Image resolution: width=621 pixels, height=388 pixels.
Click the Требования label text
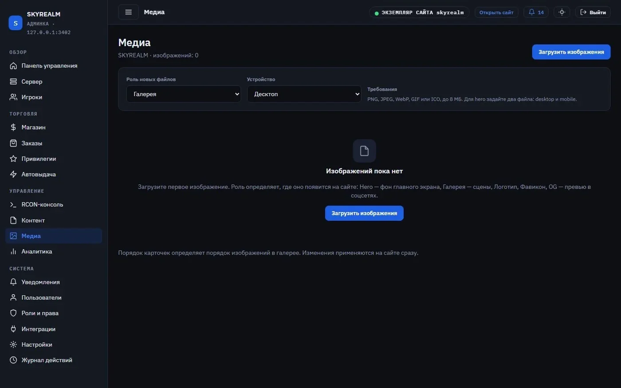pos(382,89)
